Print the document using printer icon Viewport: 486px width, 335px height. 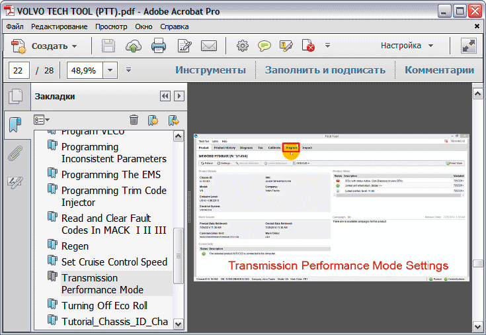pyautogui.click(x=159, y=46)
